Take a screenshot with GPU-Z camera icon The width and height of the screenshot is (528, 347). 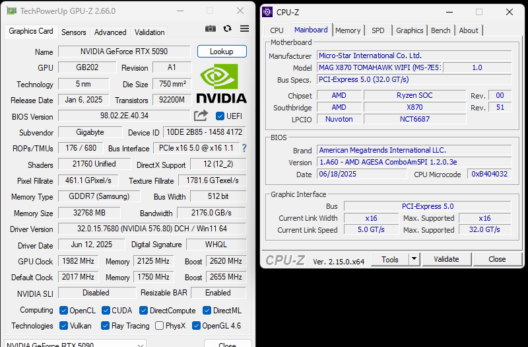tap(211, 28)
